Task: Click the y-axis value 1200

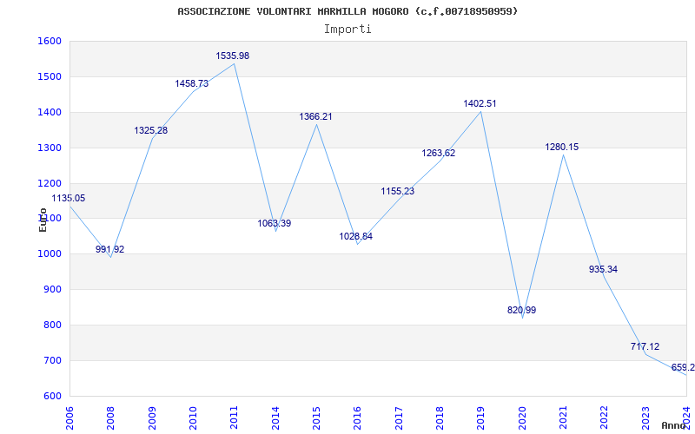Action: click(x=50, y=183)
